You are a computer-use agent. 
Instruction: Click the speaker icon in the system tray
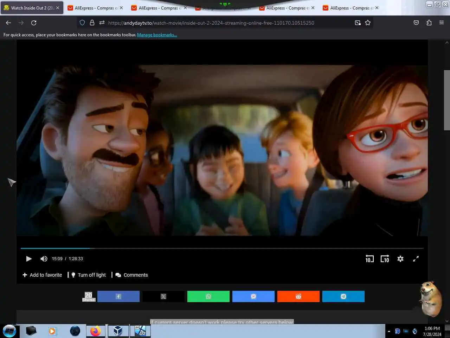click(x=415, y=331)
